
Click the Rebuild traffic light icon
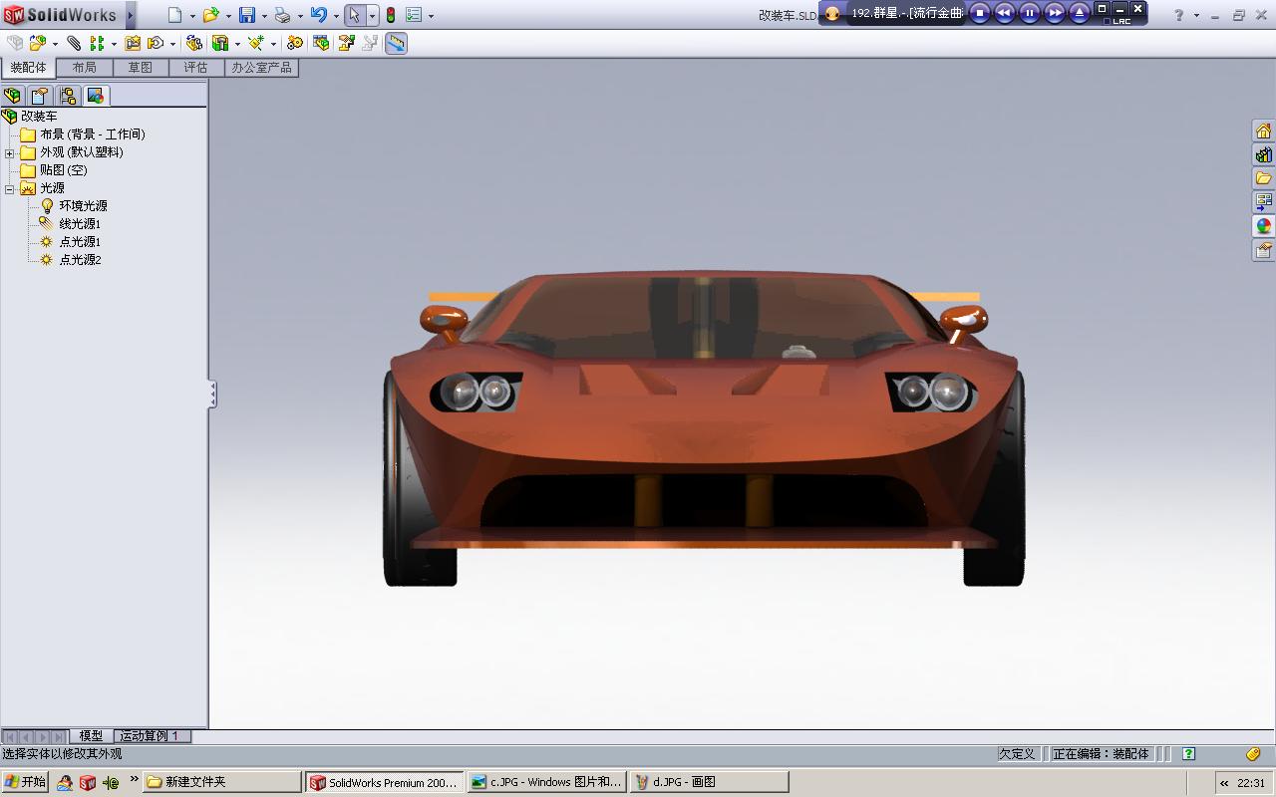[391, 15]
